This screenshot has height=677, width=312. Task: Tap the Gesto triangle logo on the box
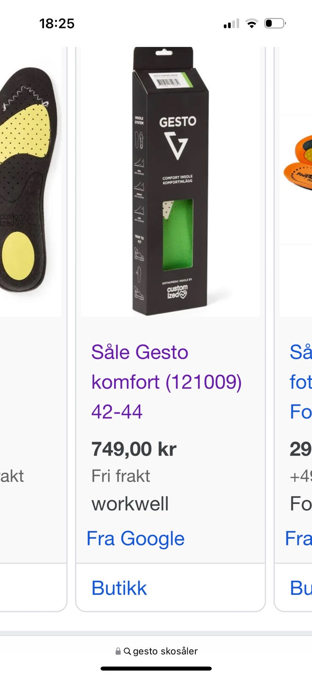point(176,146)
